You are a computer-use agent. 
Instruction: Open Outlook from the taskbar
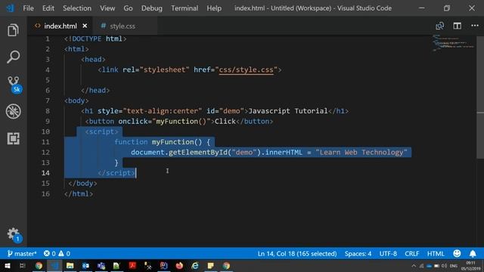click(x=85, y=265)
